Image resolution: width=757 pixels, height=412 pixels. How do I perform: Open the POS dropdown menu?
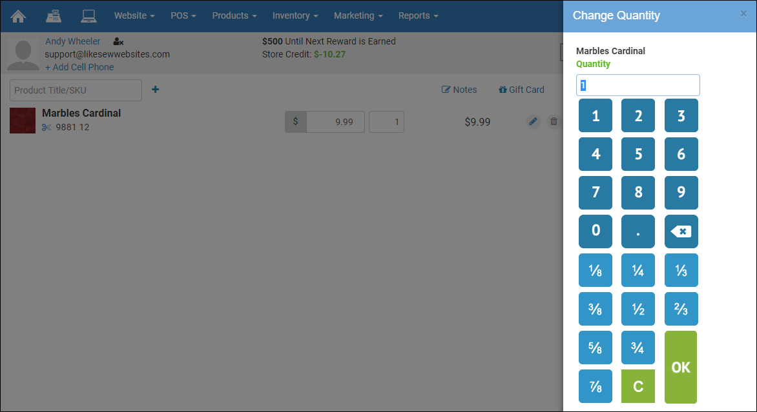183,15
